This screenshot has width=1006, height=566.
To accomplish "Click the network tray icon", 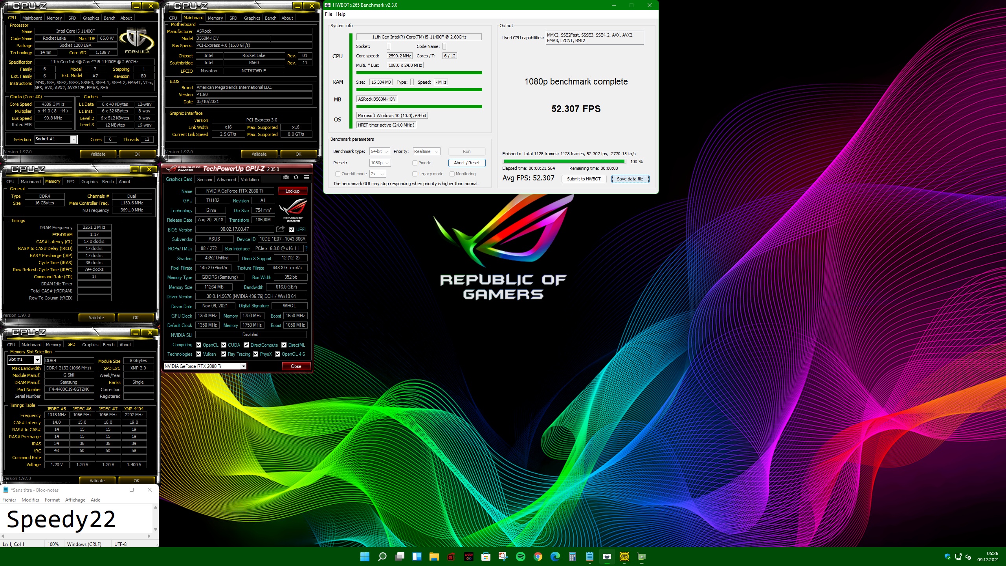I will (x=958, y=557).
